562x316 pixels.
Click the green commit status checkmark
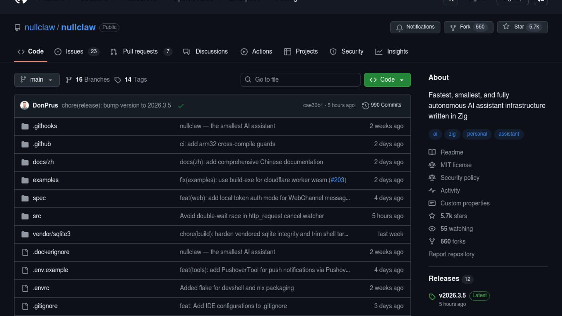[x=181, y=106]
